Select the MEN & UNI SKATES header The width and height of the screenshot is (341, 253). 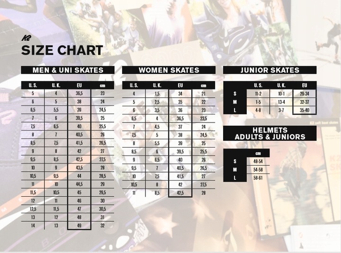click(68, 70)
